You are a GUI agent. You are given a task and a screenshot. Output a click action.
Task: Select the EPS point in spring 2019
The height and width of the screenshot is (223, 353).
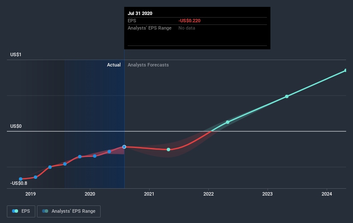click(50, 167)
